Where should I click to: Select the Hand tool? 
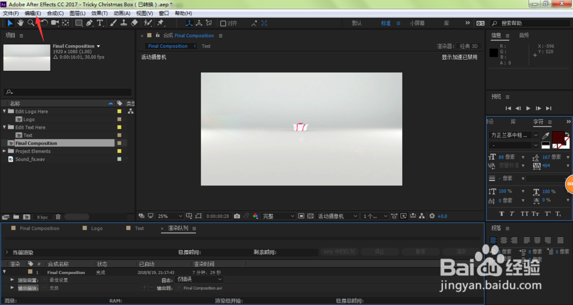coord(21,23)
